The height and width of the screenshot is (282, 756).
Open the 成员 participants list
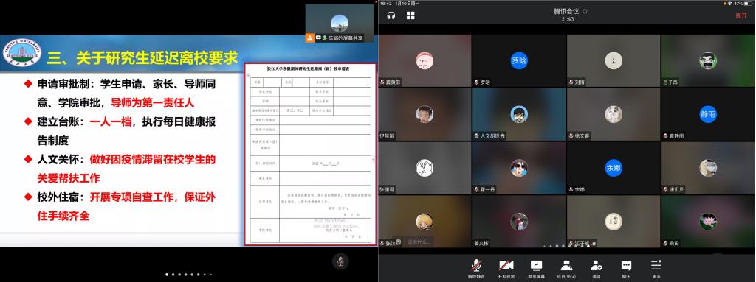[566, 269]
